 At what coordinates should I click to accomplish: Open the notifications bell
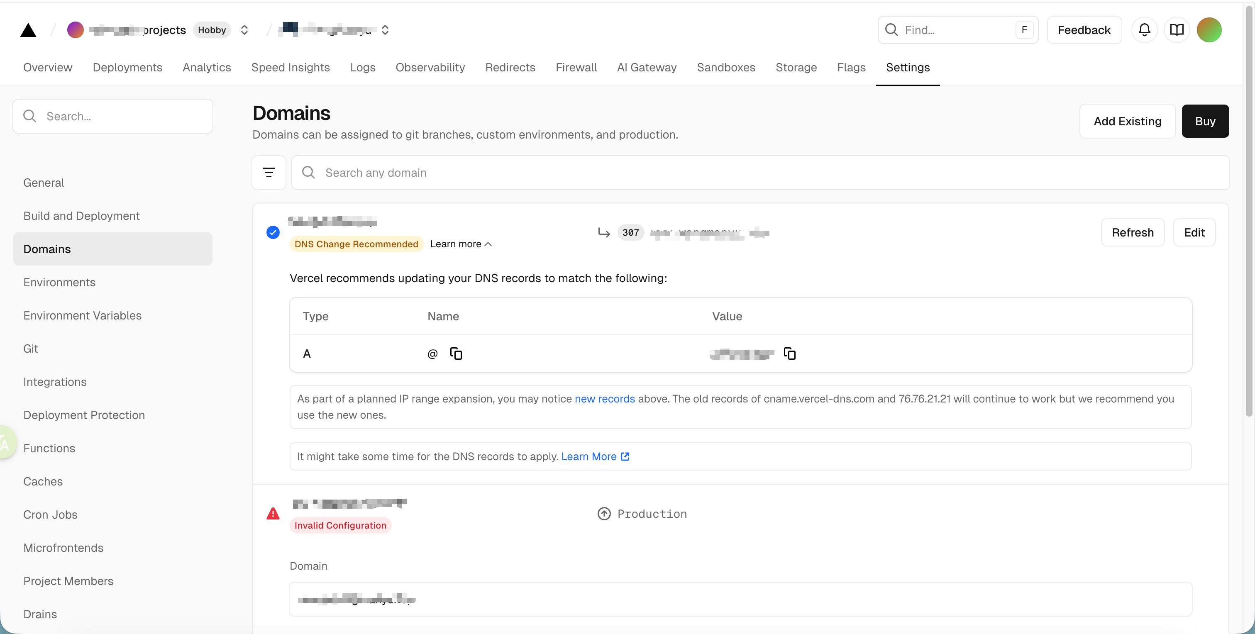[1144, 30]
